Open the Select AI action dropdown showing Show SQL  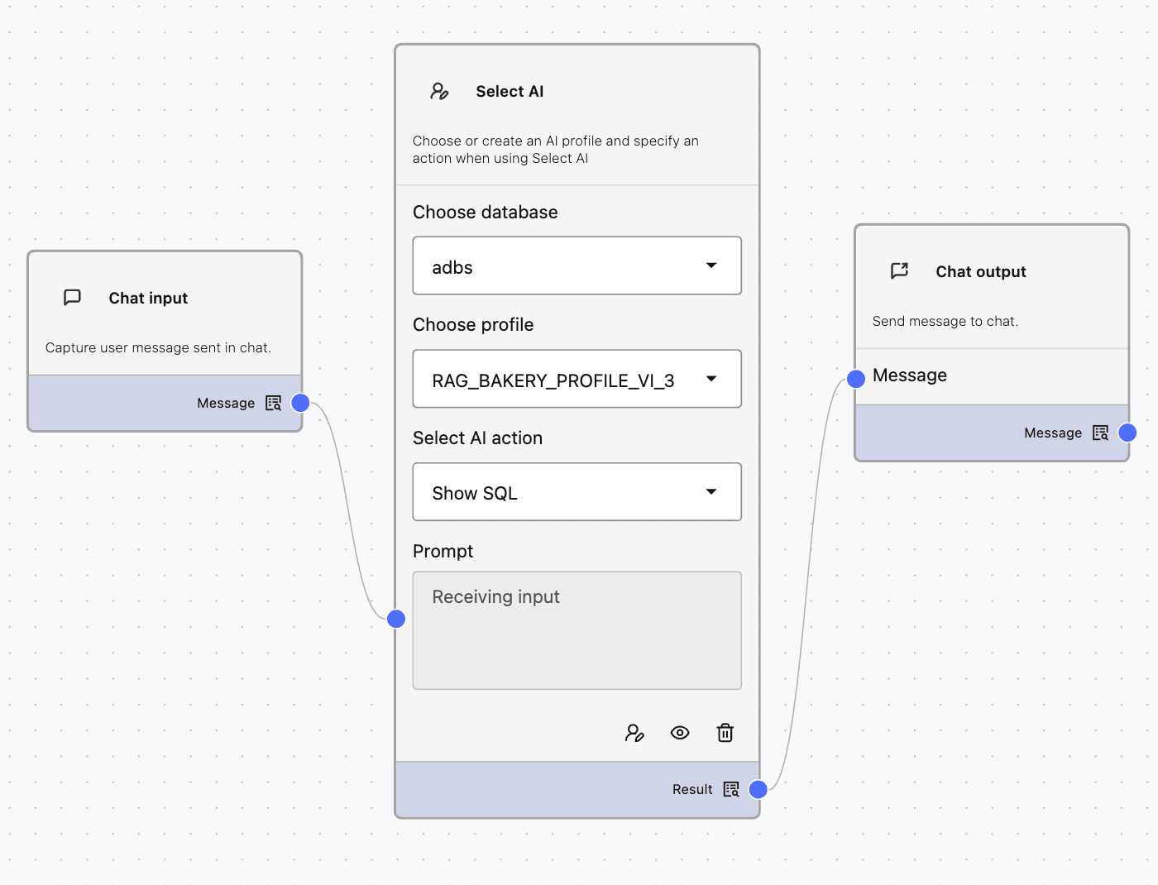pyautogui.click(x=577, y=491)
